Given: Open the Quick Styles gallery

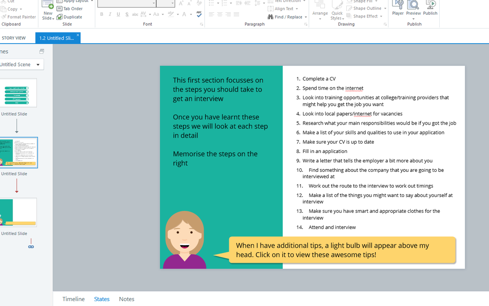Looking at the screenshot, I should point(337,11).
